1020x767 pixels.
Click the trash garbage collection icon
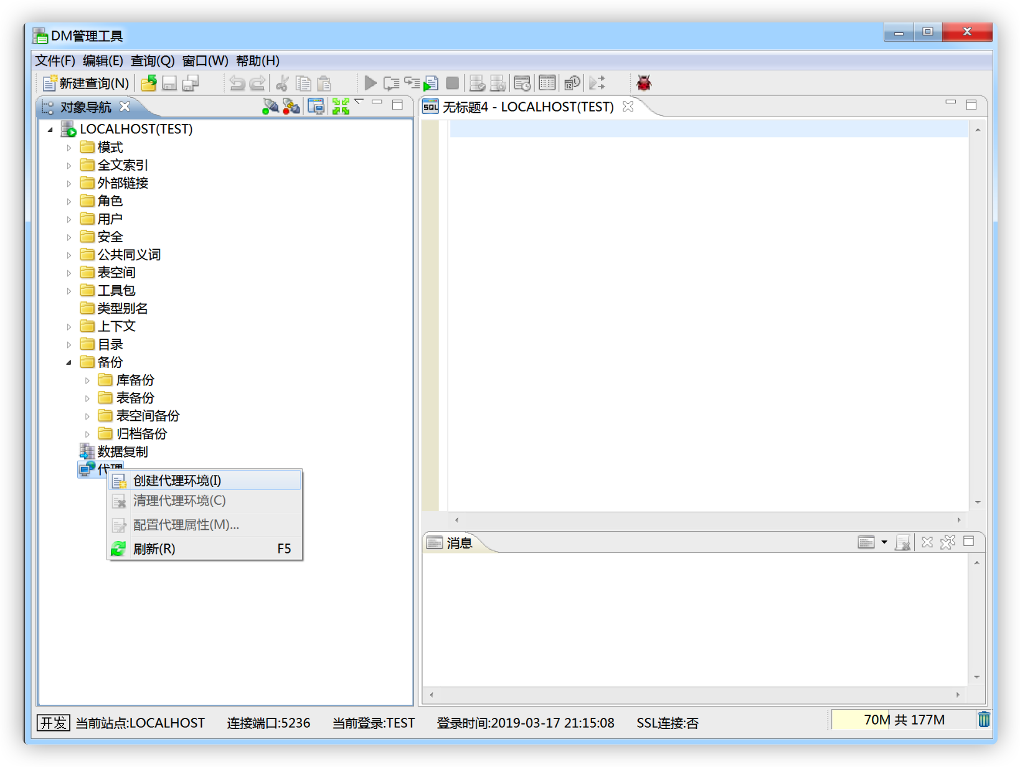click(x=984, y=720)
